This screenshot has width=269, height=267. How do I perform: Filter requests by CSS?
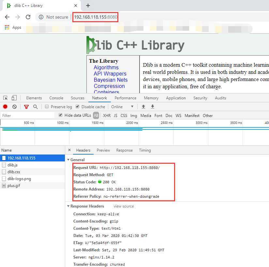click(x=124, y=116)
